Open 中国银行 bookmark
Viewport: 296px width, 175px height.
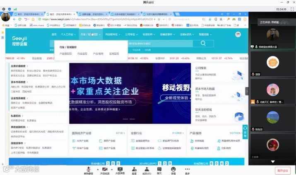147,25
